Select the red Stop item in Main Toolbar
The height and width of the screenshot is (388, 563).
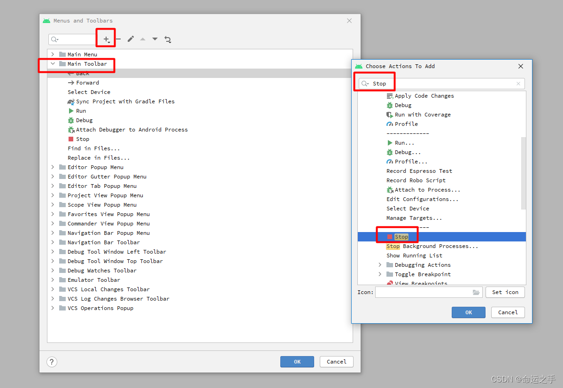[78, 139]
